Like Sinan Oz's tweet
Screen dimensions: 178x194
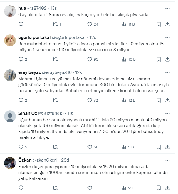pos(89,147)
